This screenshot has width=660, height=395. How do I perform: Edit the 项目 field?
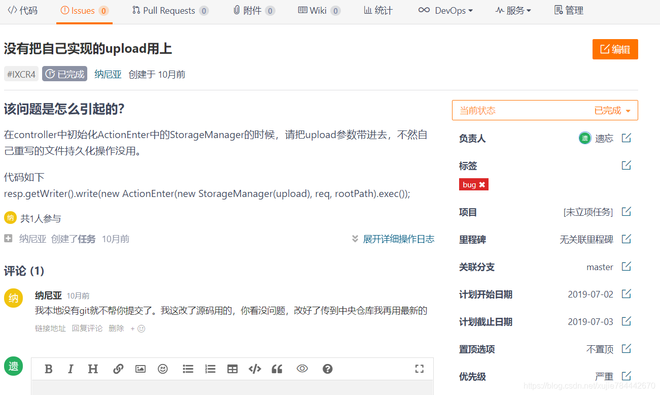click(627, 212)
